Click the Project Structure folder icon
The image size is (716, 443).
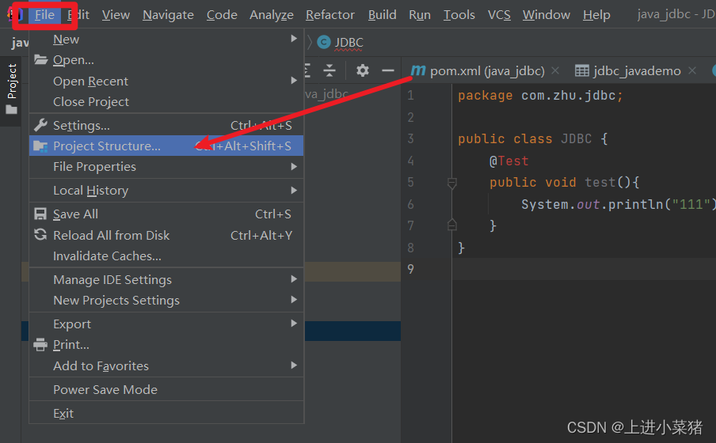coord(40,146)
